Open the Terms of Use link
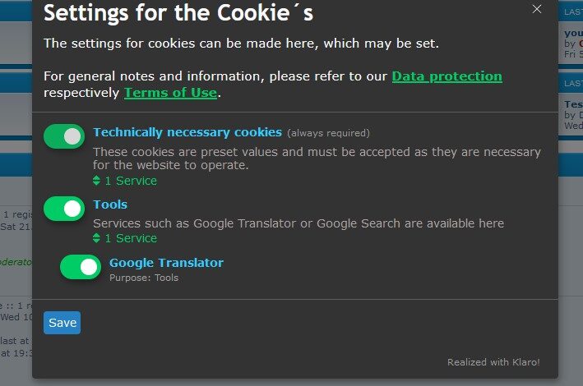 click(170, 93)
